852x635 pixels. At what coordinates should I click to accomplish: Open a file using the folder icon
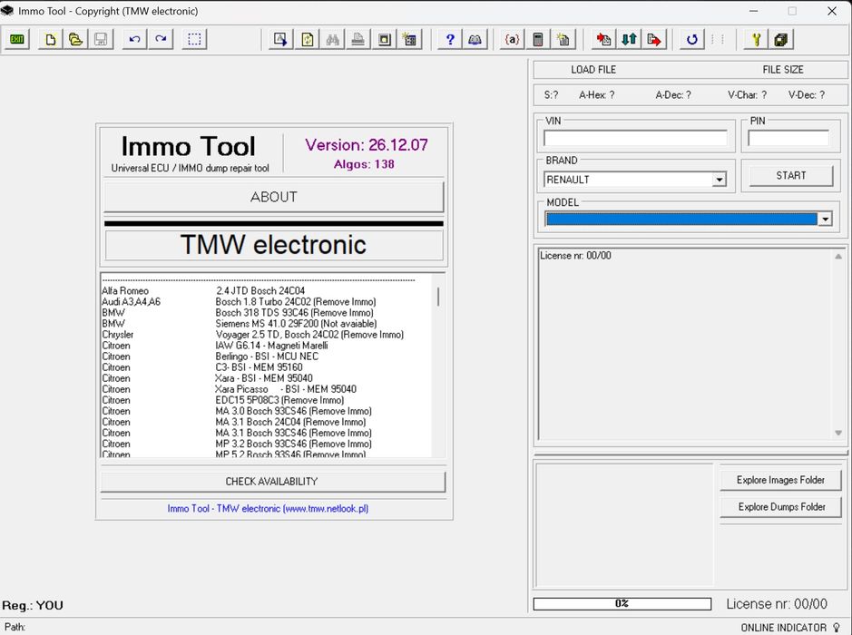coord(75,39)
